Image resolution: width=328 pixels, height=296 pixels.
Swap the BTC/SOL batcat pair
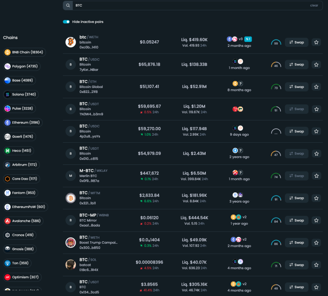(x=296, y=265)
